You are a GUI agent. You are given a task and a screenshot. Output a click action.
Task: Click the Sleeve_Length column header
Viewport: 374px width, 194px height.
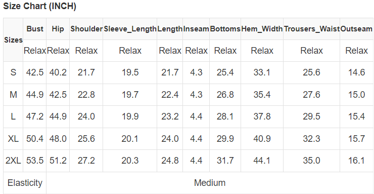pos(130,29)
